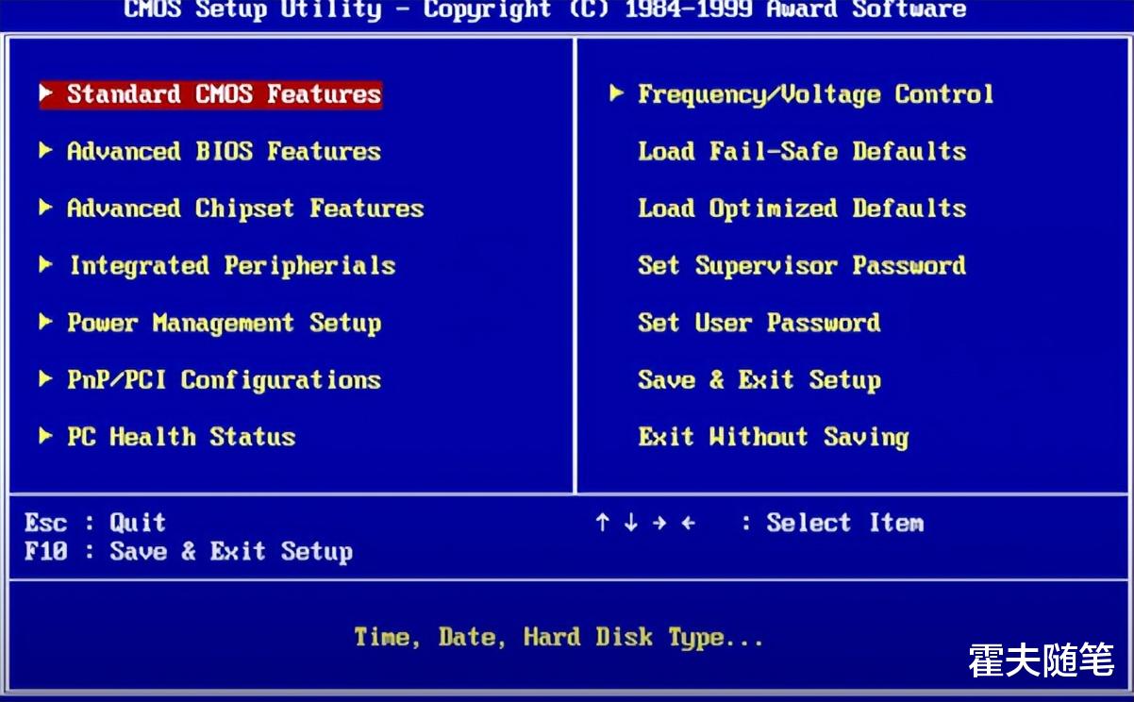Click arrow beside Advanced Chipset Features

[x=46, y=207]
